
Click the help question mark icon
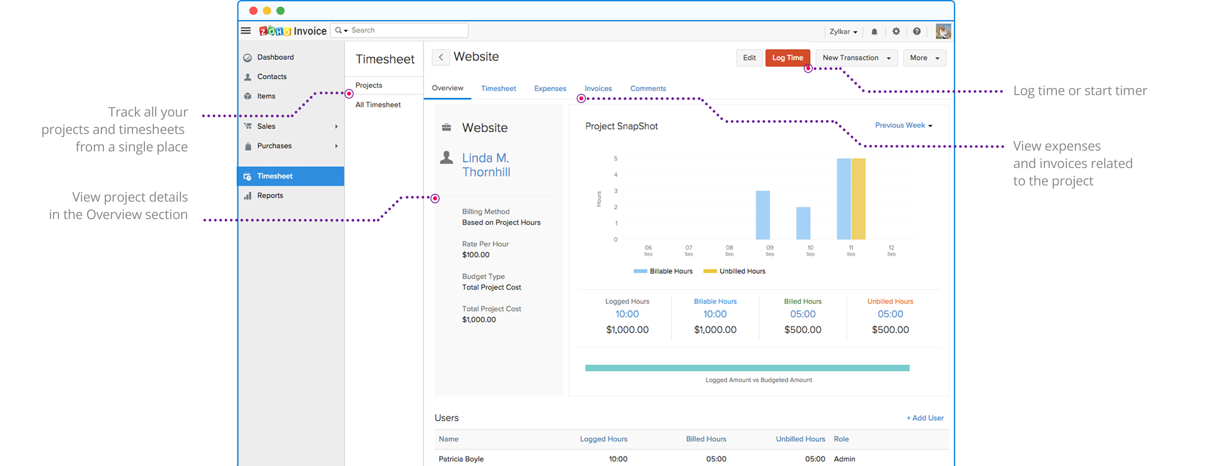[916, 31]
